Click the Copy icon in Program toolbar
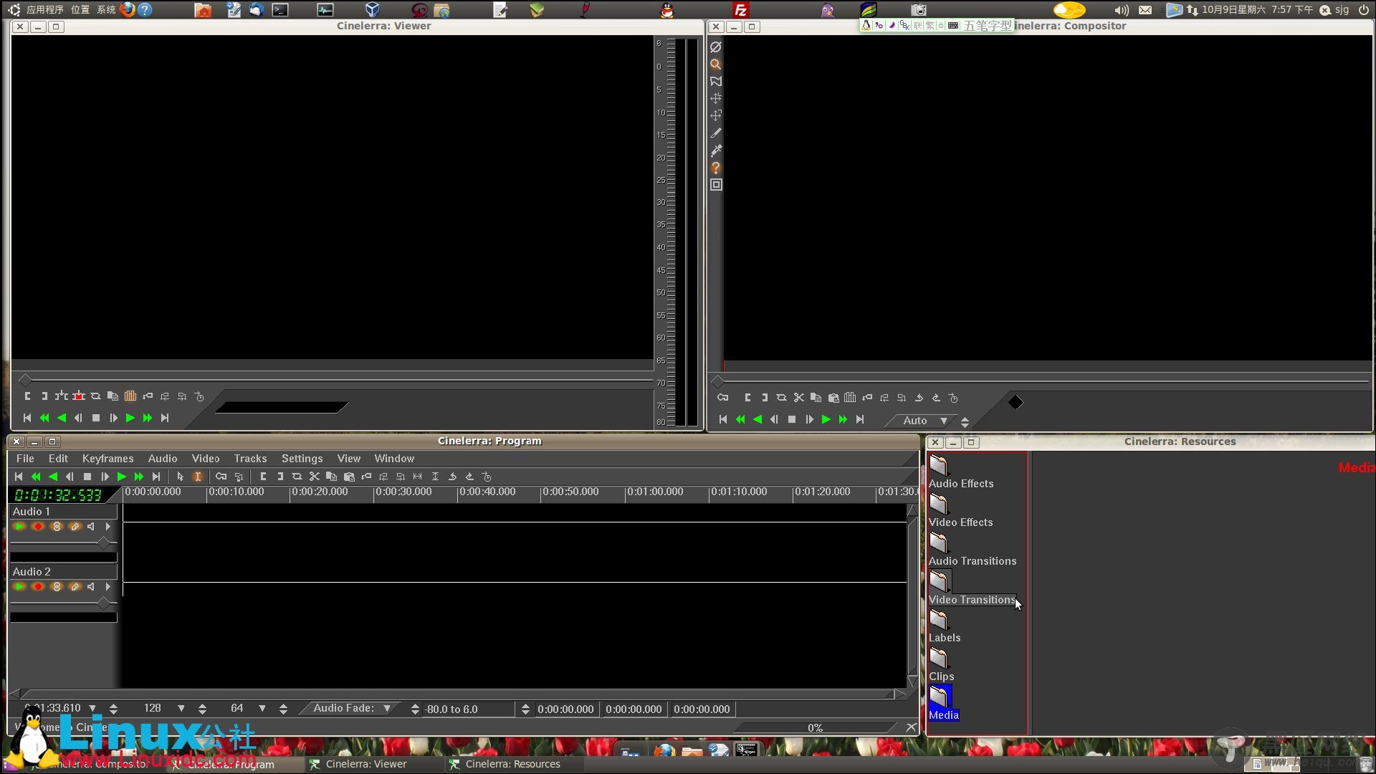Viewport: 1376px width, 774px height. pyautogui.click(x=331, y=477)
